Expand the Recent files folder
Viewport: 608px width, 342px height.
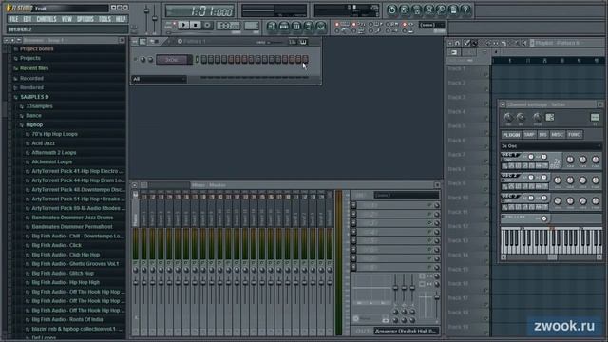tap(34, 68)
